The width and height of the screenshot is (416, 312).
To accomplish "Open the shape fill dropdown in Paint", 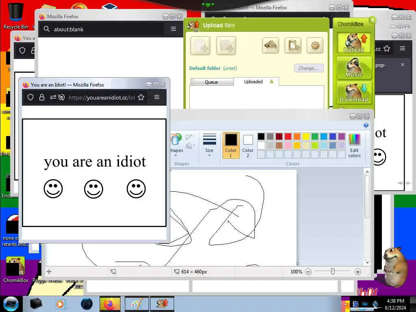I will [190, 145].
